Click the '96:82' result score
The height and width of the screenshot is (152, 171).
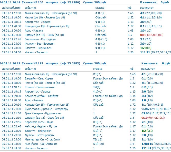(x=146, y=109)
